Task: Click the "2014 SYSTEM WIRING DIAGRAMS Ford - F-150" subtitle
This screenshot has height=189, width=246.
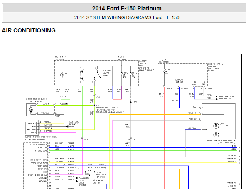Action: (x=127, y=17)
